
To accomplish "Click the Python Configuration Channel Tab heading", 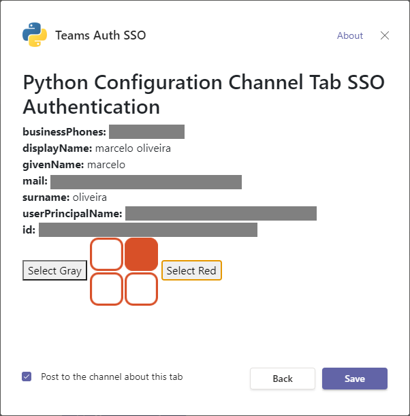I will pos(204,95).
